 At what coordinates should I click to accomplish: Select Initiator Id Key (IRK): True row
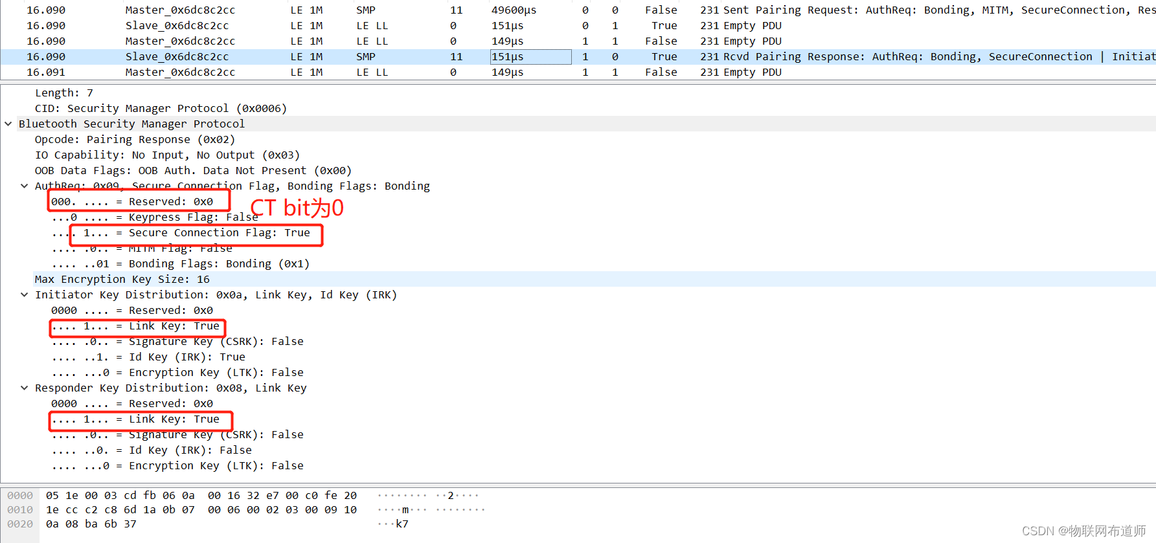click(x=148, y=357)
